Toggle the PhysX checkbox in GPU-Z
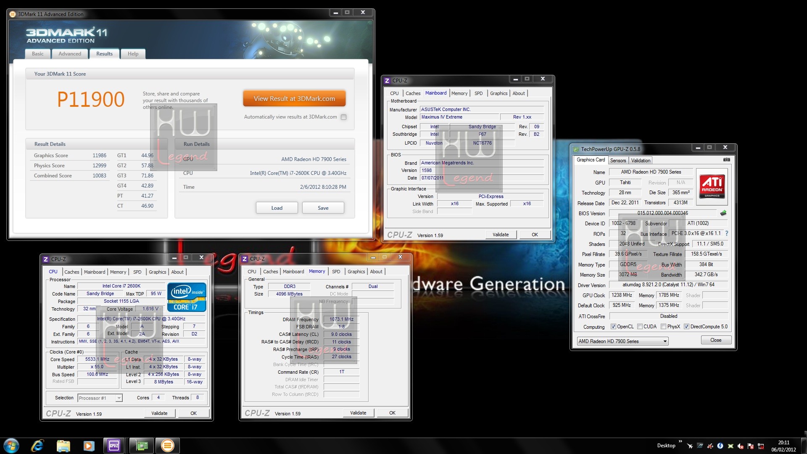 tap(663, 327)
